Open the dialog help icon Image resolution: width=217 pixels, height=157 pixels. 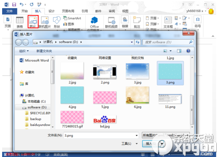click(188, 51)
